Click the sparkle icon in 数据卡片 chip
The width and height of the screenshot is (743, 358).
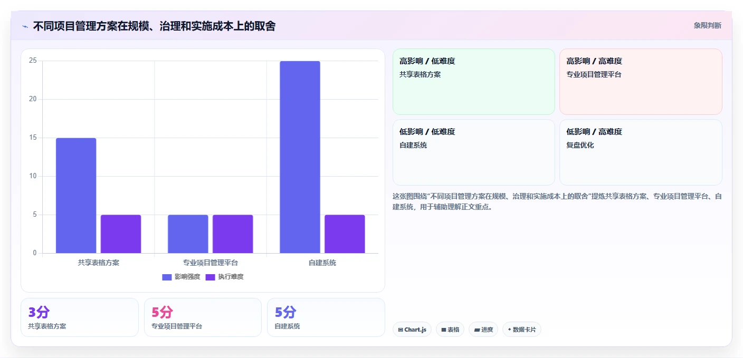[509, 330]
